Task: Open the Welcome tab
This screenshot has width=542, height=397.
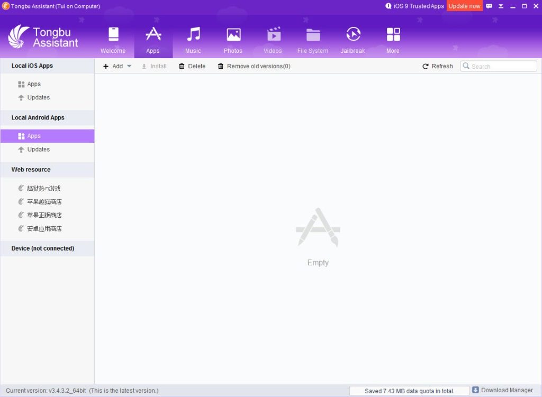Action: 113,40
